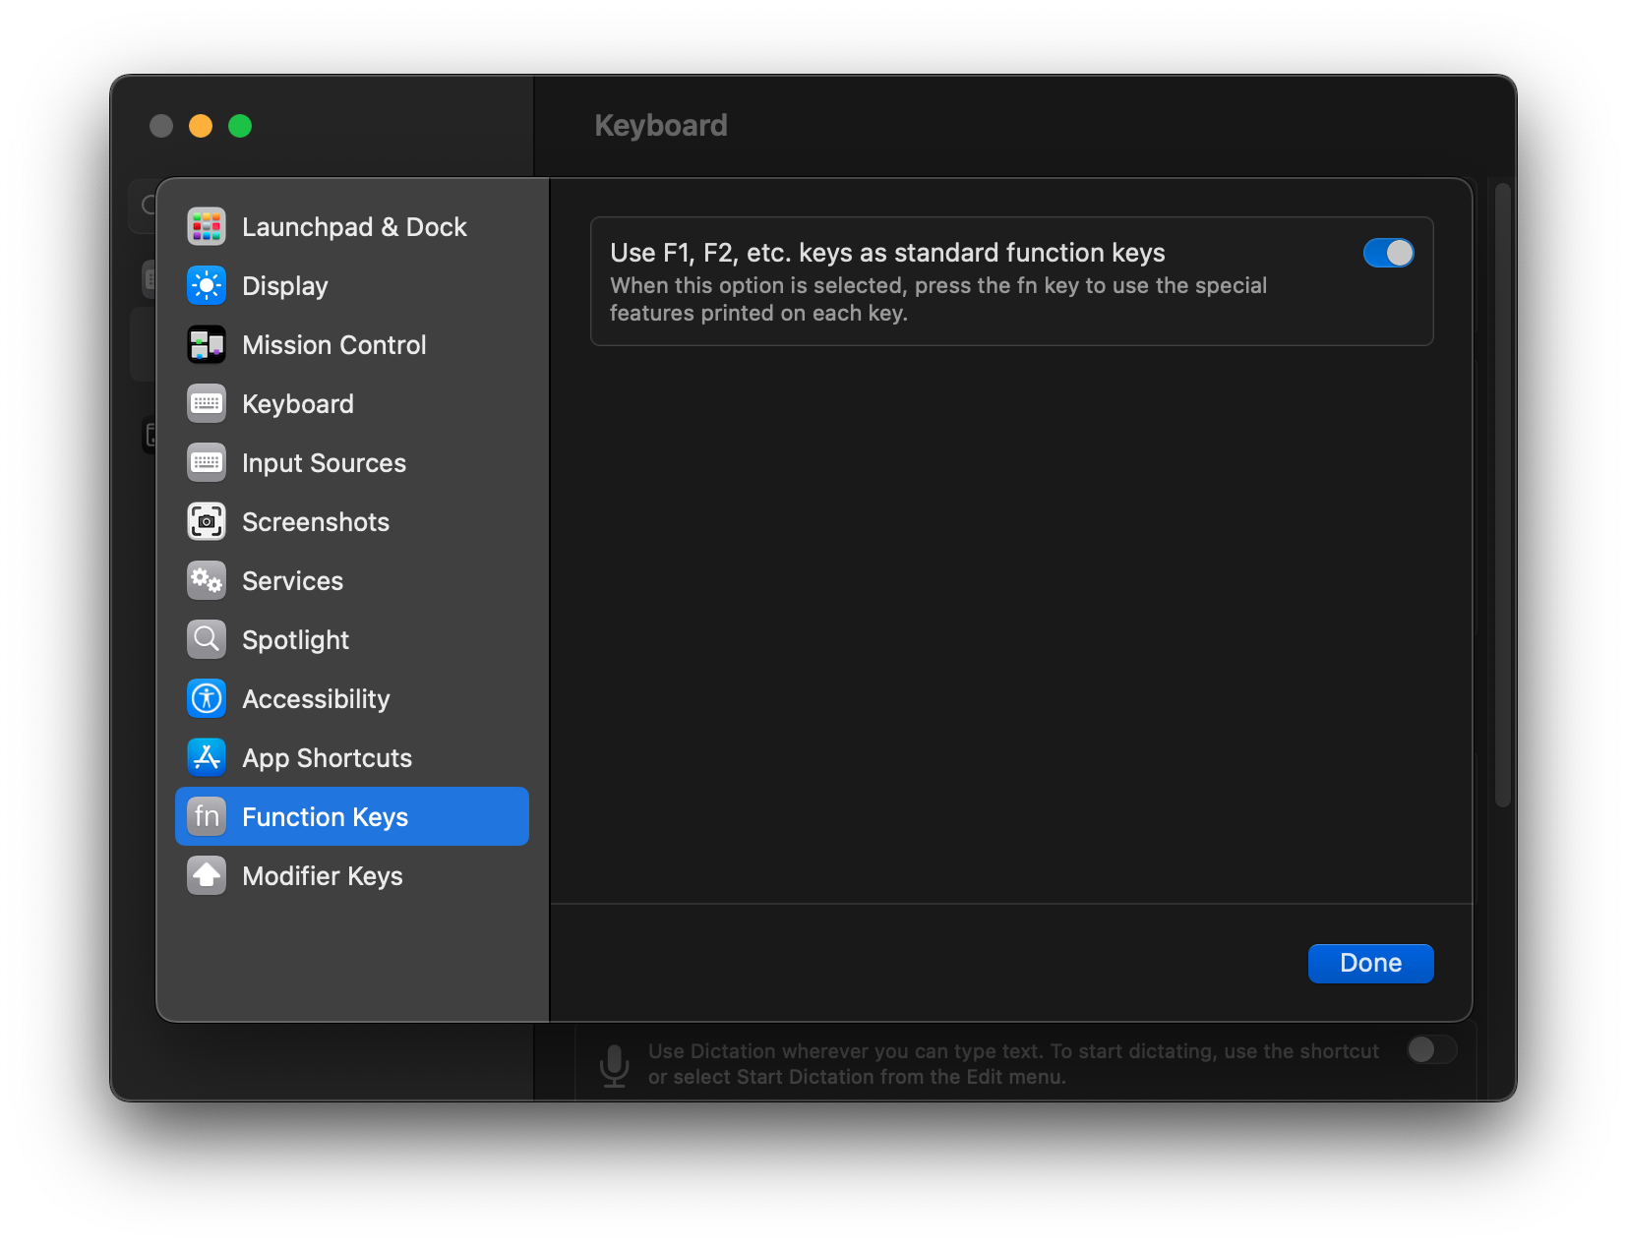The width and height of the screenshot is (1627, 1247).
Task: Click the Dictation description text
Action: [x=1013, y=1064]
